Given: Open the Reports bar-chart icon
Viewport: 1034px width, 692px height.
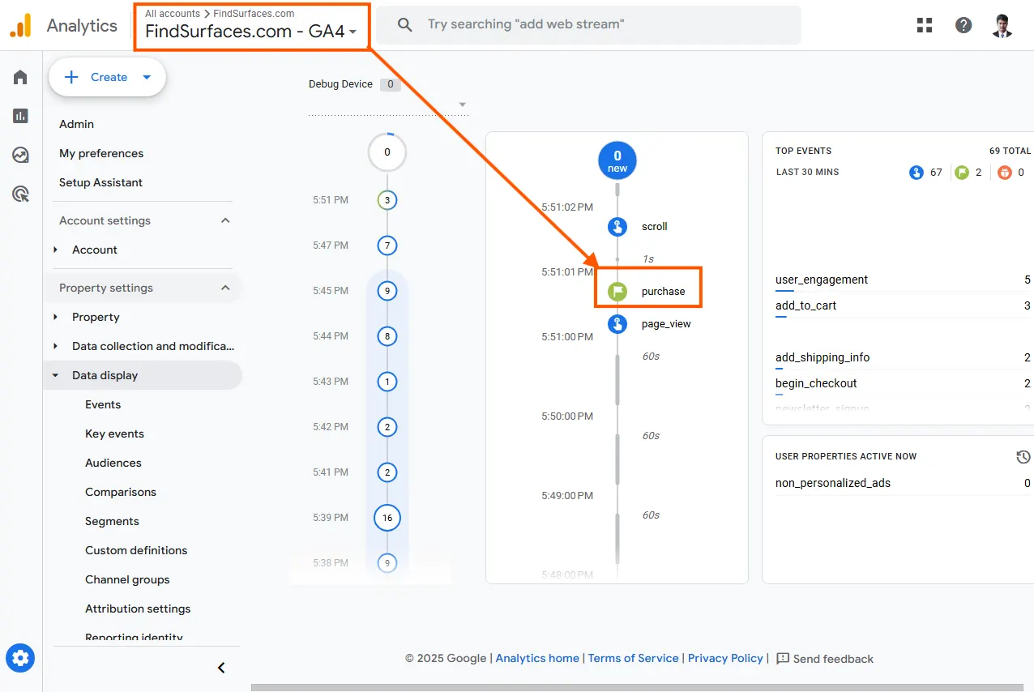Looking at the screenshot, I should [x=20, y=116].
